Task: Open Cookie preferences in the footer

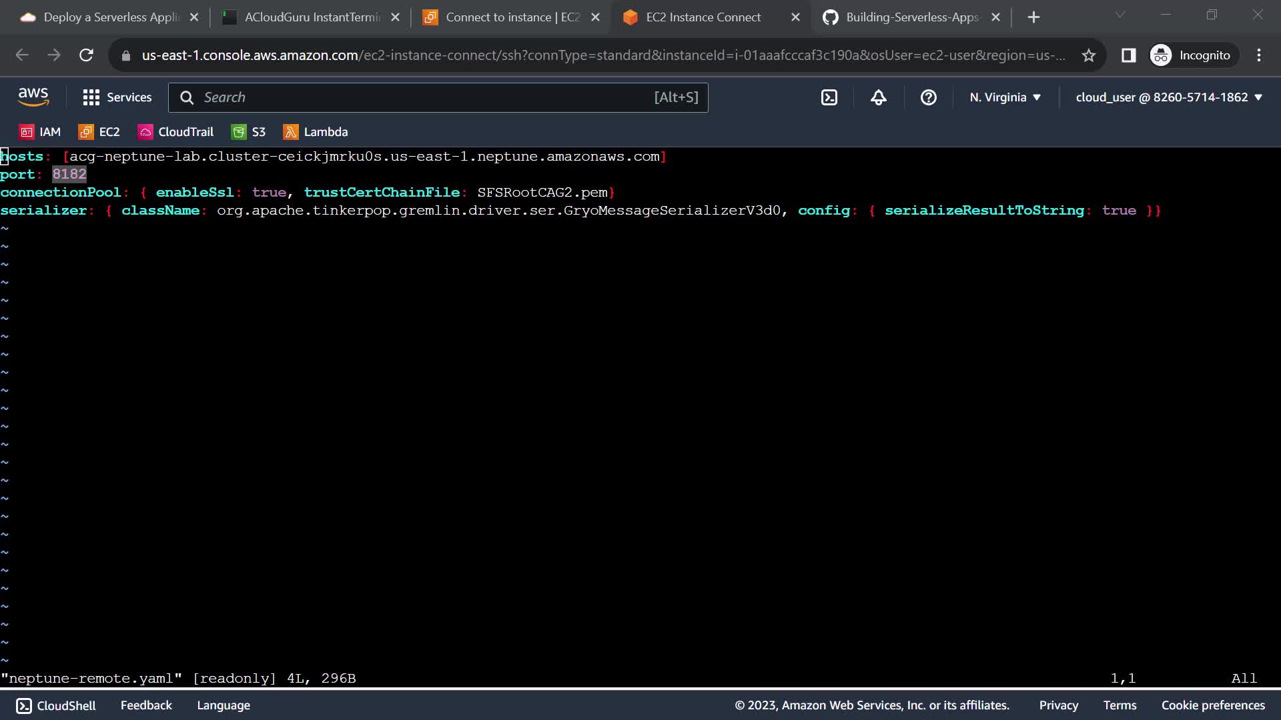Action: [x=1213, y=705]
